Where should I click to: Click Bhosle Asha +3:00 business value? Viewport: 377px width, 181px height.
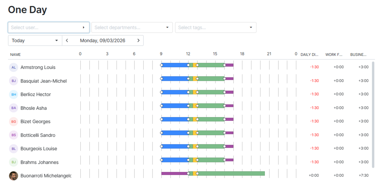click(x=363, y=108)
